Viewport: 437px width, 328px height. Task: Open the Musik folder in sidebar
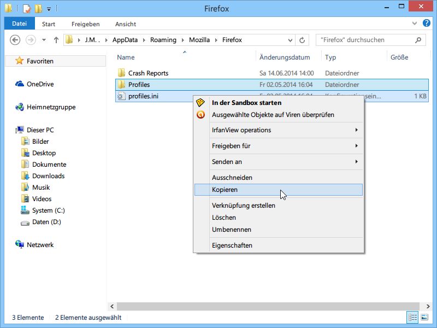tap(40, 187)
